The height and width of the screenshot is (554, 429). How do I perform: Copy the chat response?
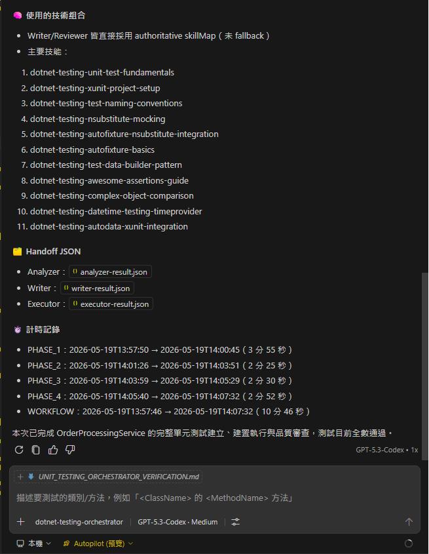coord(35,449)
